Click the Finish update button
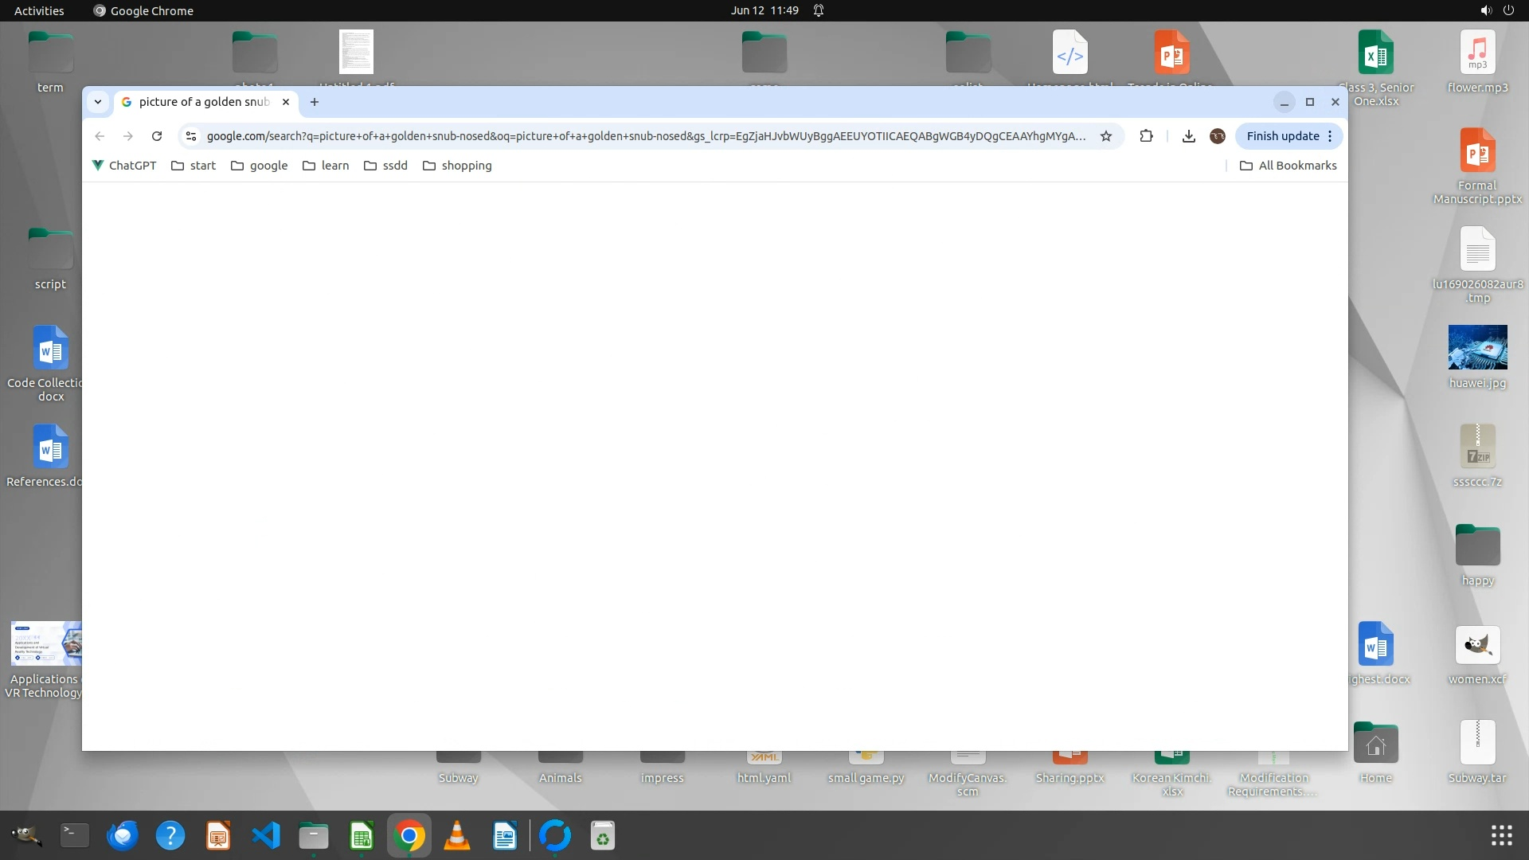Image resolution: width=1529 pixels, height=860 pixels. coord(1282,136)
